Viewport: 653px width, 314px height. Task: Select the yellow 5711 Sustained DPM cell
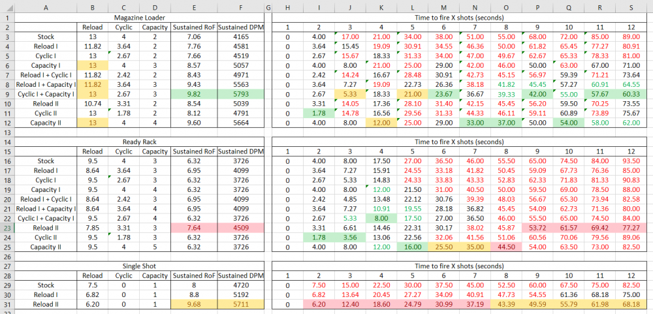point(240,304)
